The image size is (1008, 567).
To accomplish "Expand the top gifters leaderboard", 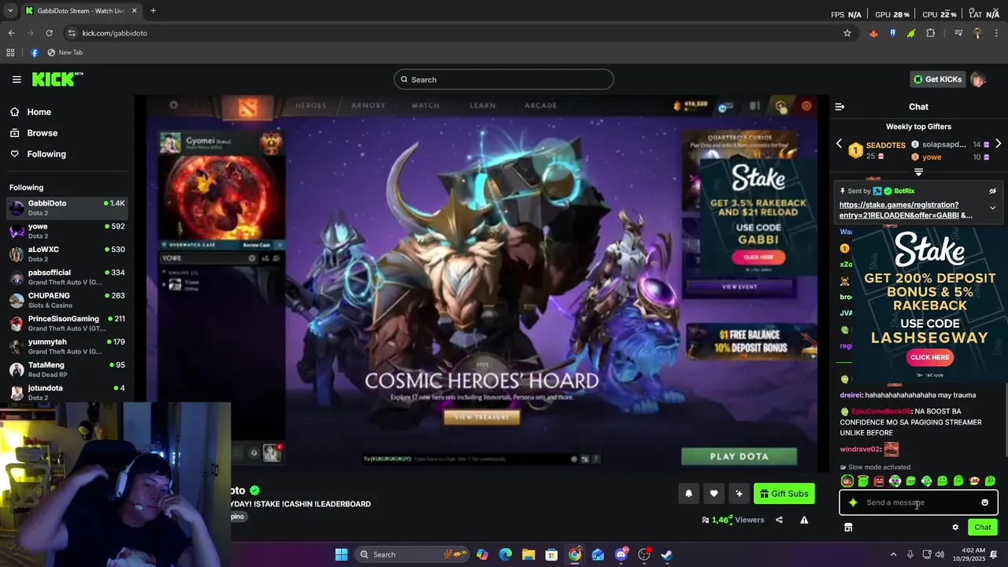I will (x=918, y=172).
